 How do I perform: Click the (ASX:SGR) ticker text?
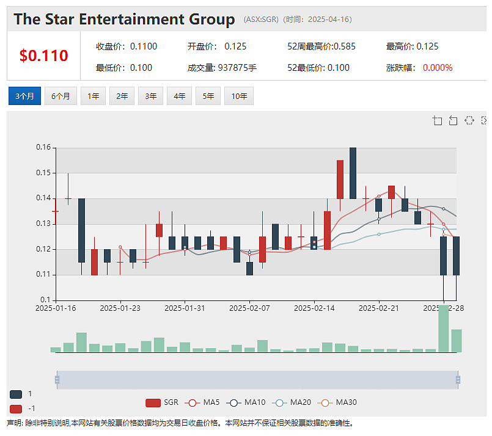point(261,20)
